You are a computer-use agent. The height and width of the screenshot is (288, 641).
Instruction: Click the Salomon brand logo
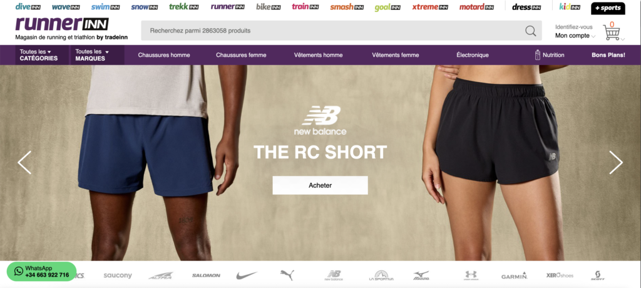[x=206, y=275]
